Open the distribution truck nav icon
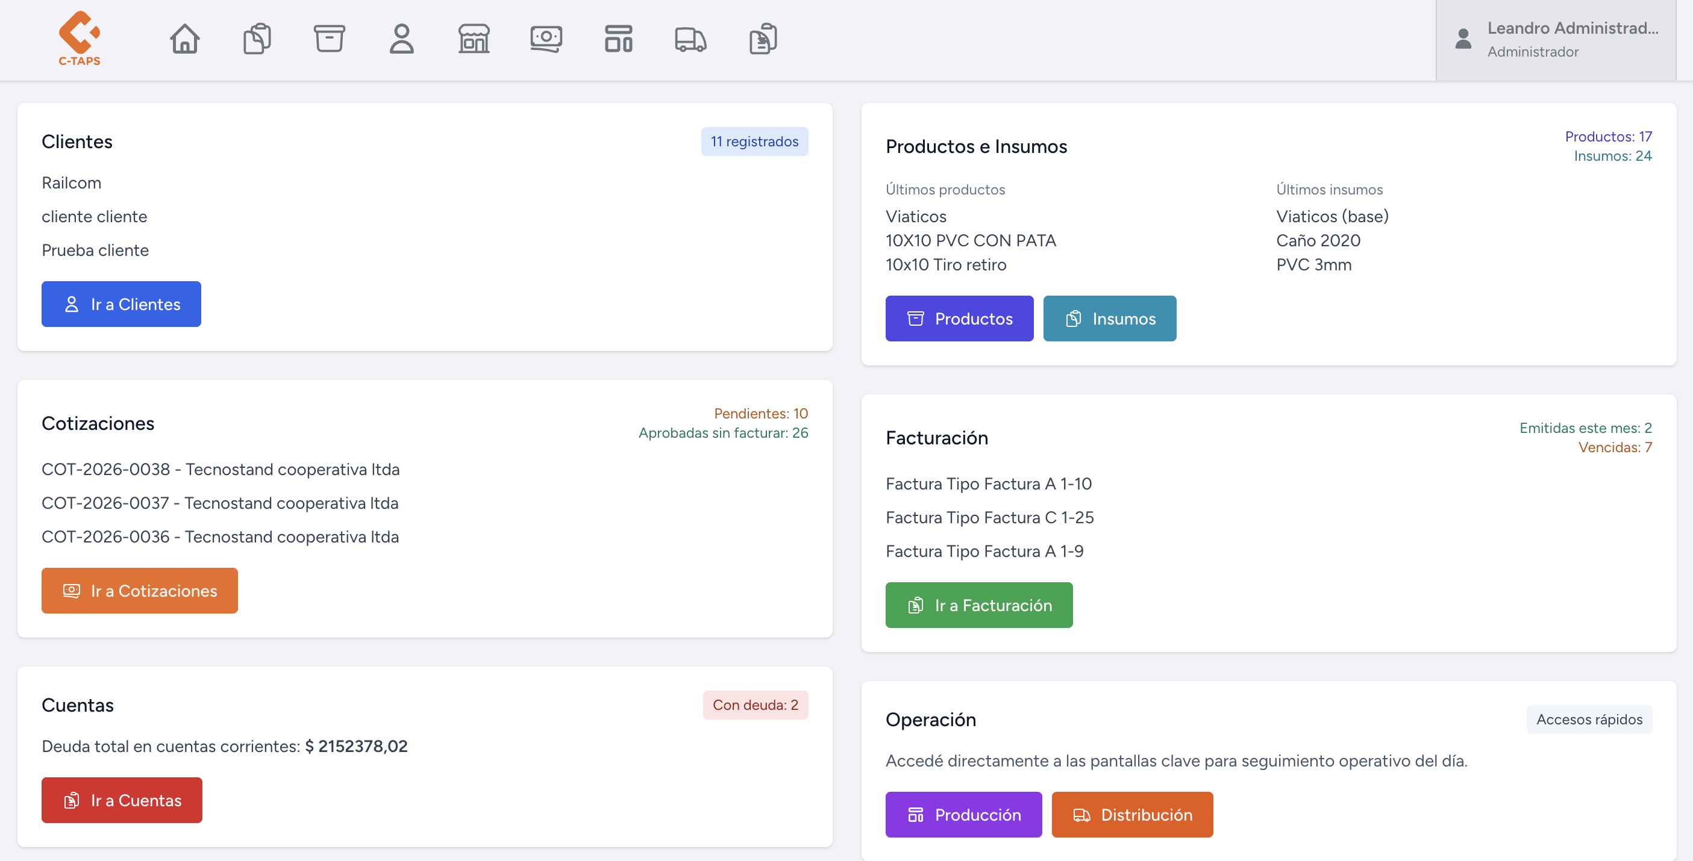1693x861 pixels. click(x=690, y=39)
